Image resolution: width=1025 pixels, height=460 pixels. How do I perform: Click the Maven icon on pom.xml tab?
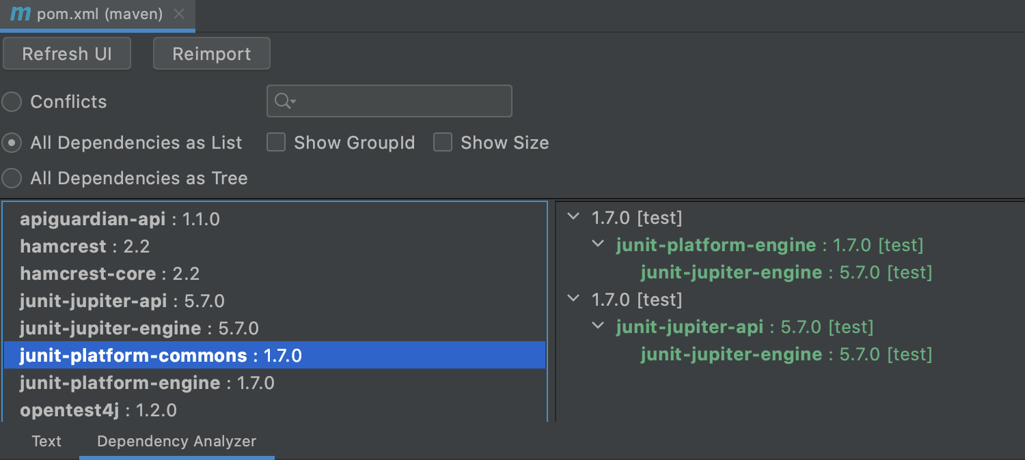pos(20,14)
